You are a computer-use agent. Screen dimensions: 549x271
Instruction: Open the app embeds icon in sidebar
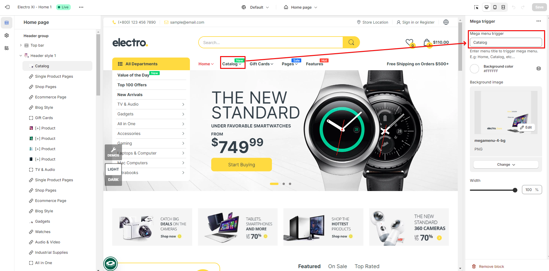click(7, 48)
